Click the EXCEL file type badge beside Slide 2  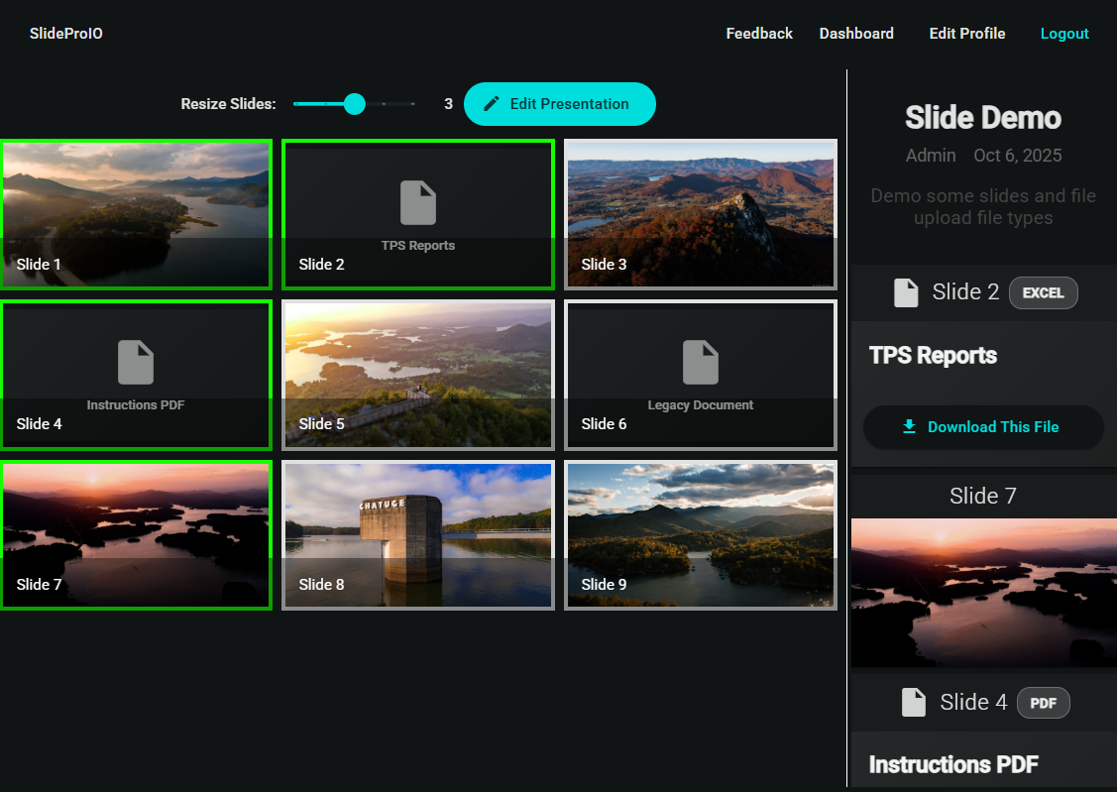coord(1043,292)
